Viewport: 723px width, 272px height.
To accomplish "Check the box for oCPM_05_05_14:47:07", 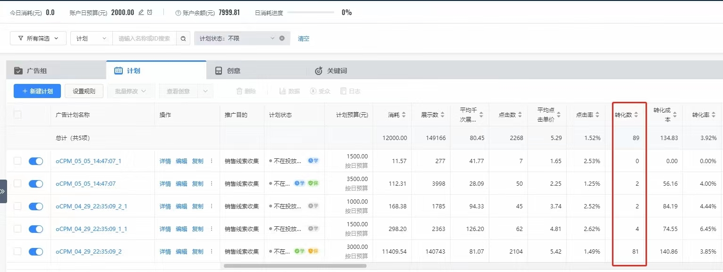I will pos(17,183).
